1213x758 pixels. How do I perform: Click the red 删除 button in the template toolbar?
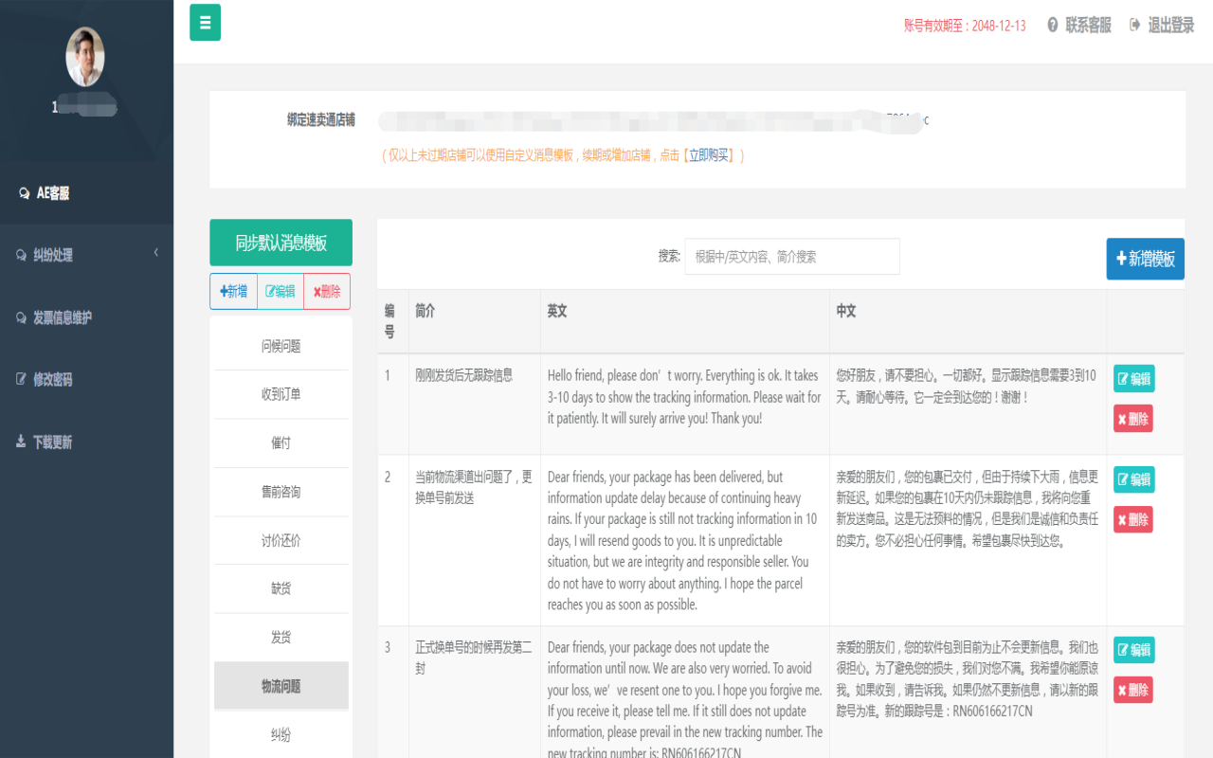tap(325, 291)
